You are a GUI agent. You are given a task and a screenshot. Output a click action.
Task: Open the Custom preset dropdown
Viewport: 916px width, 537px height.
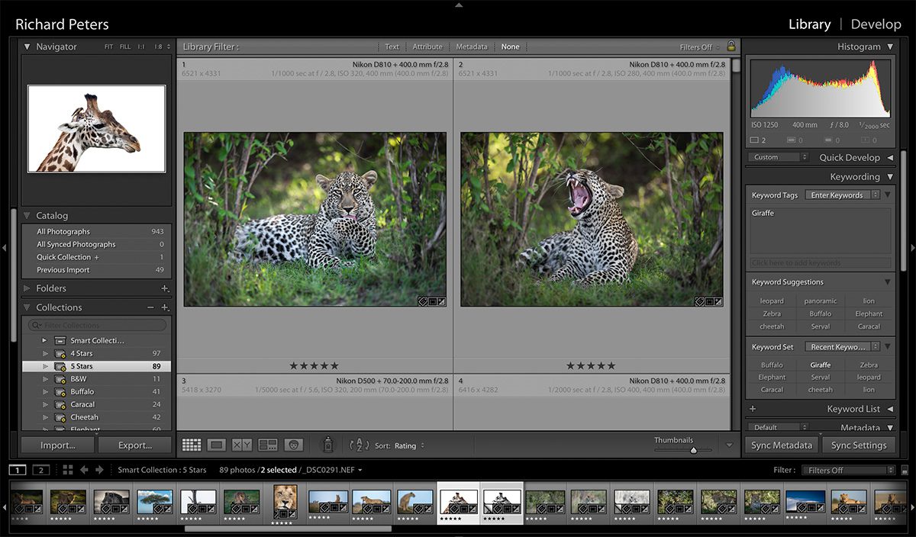[778, 157]
